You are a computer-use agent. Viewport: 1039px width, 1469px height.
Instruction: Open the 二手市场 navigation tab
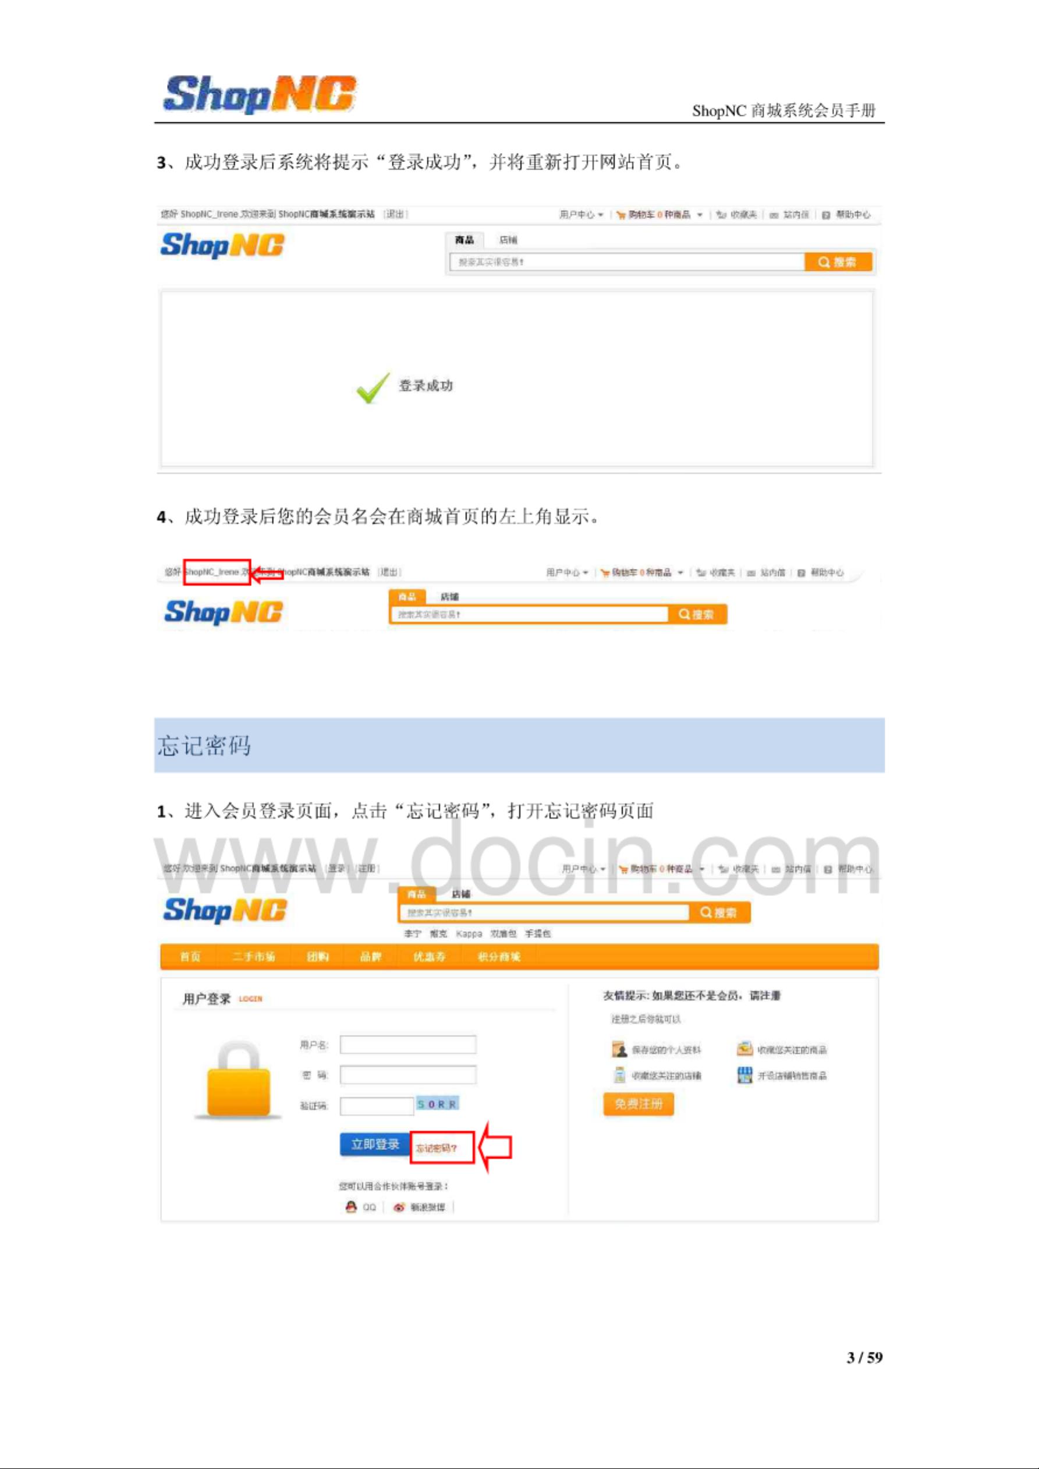[x=253, y=957]
